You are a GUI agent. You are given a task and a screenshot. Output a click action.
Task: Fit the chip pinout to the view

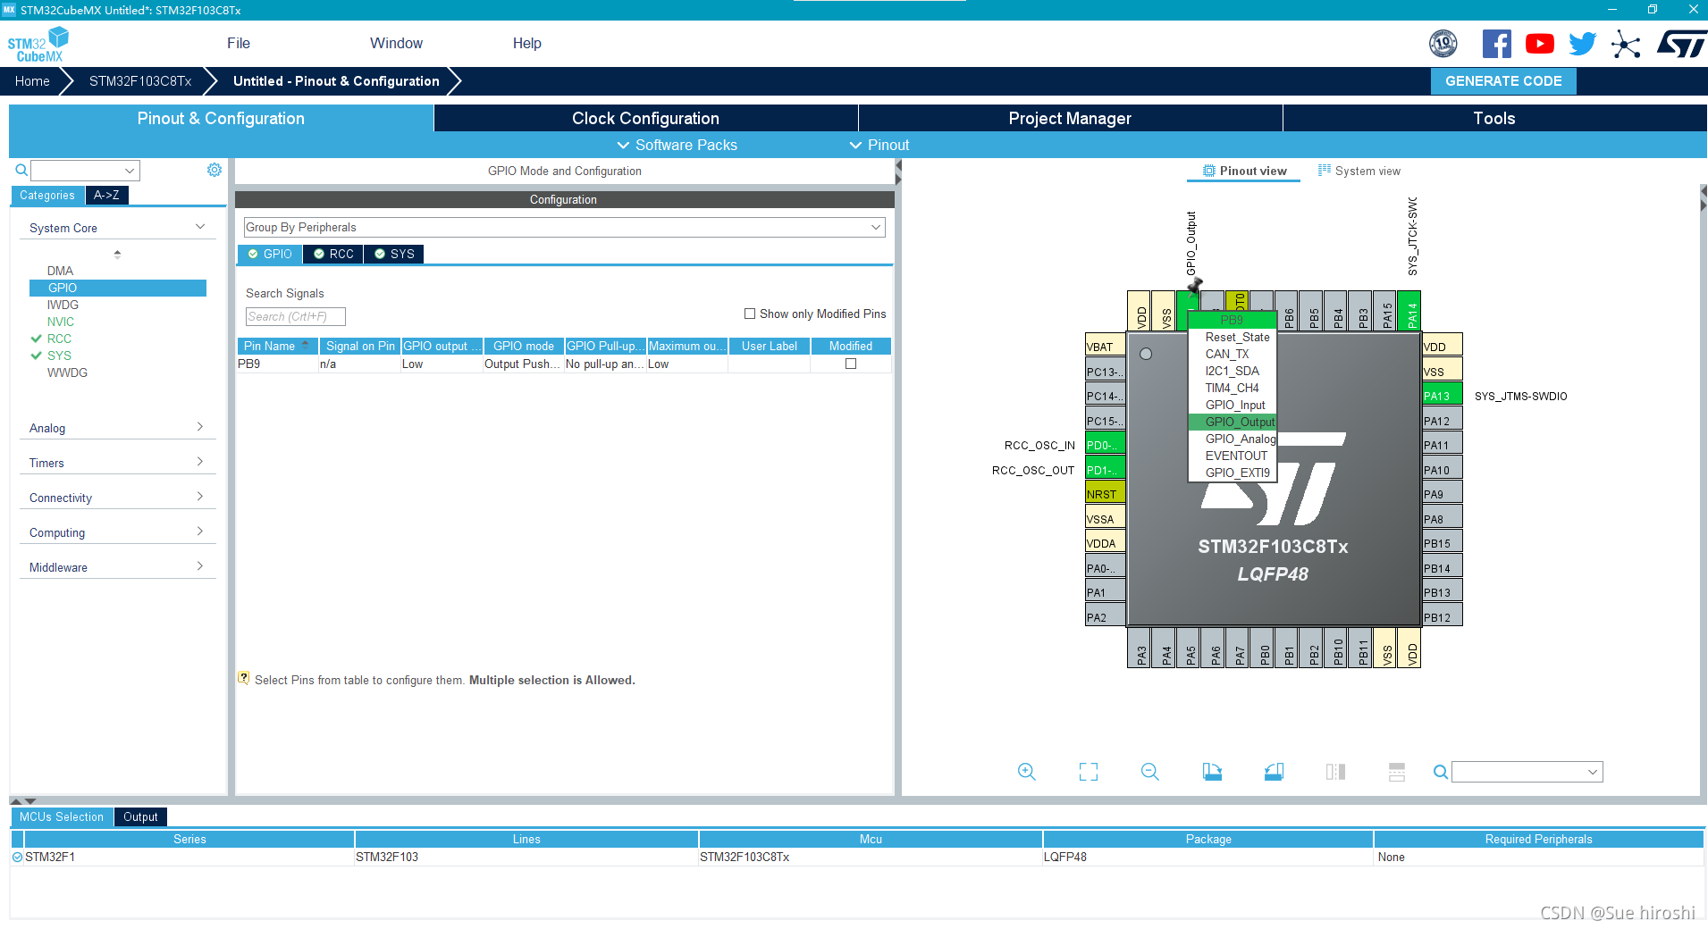coord(1089,772)
